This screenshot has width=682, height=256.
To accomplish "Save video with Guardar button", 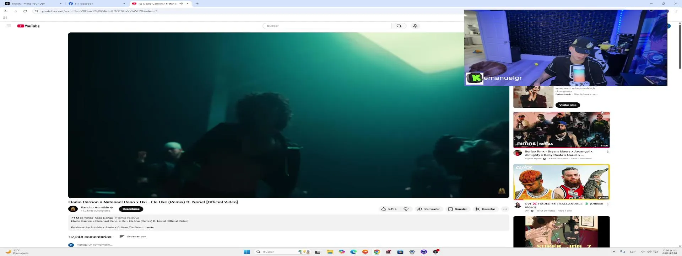I will click(x=458, y=209).
